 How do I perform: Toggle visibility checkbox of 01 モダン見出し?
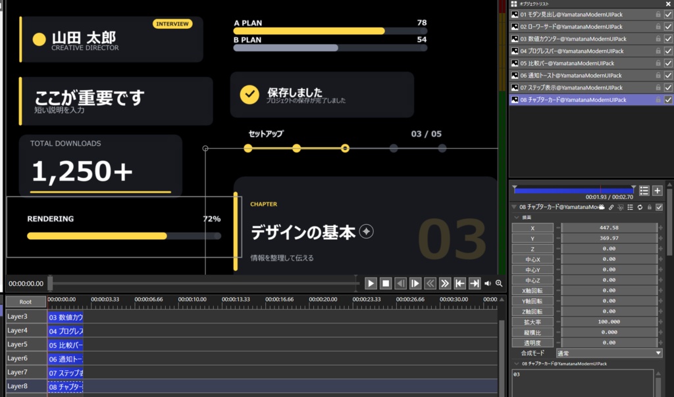click(668, 14)
